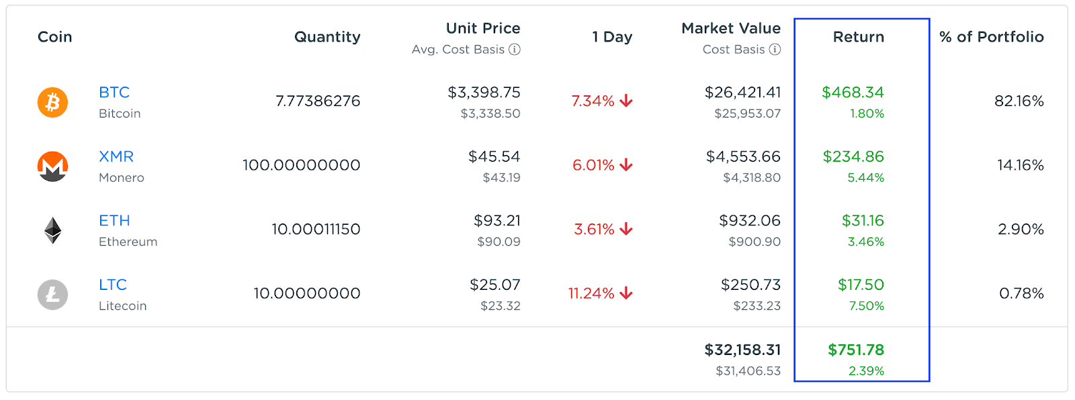Click info icon beside Market Value Cost Basis

775,50
